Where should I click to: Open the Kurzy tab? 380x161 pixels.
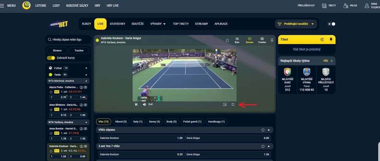pos(87,24)
